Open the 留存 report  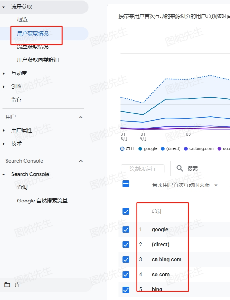tap(17, 100)
